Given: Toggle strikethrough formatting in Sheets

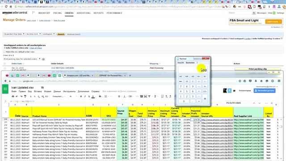Looking at the screenshot, I should pos(89,97).
